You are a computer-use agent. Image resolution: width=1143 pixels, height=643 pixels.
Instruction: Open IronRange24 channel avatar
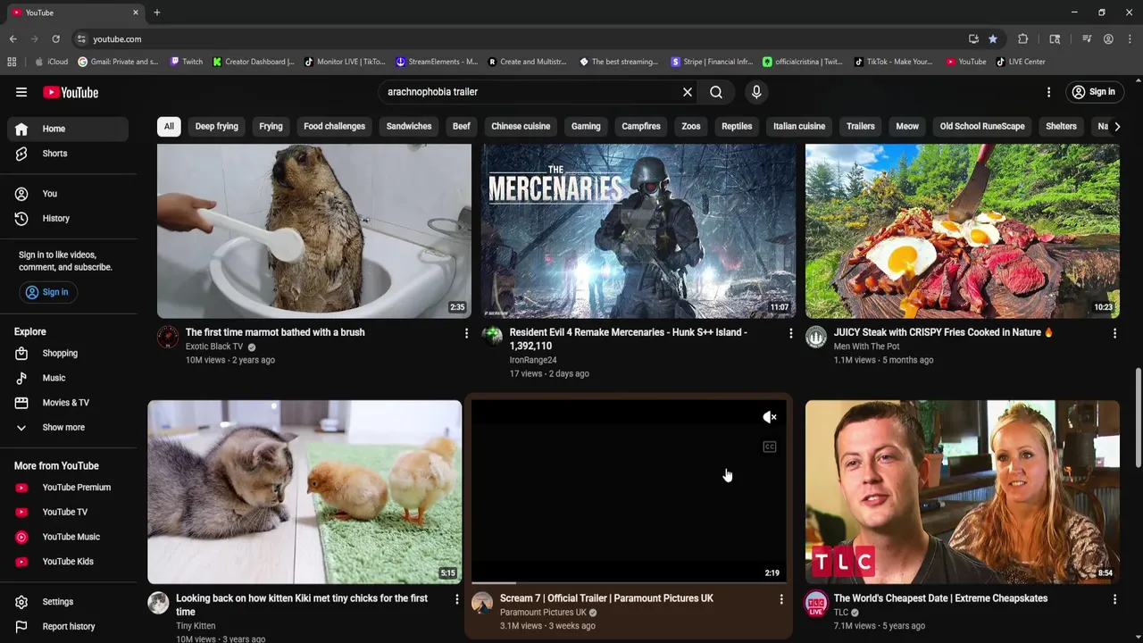click(492, 337)
